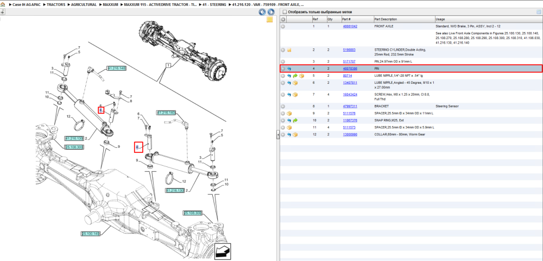Click the box icon on the part 80714 row

coord(301,76)
